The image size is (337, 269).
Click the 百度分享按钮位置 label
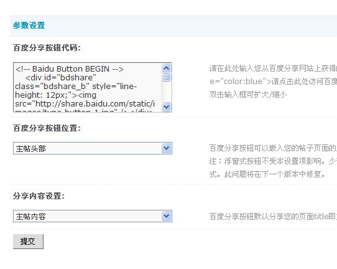pos(47,128)
